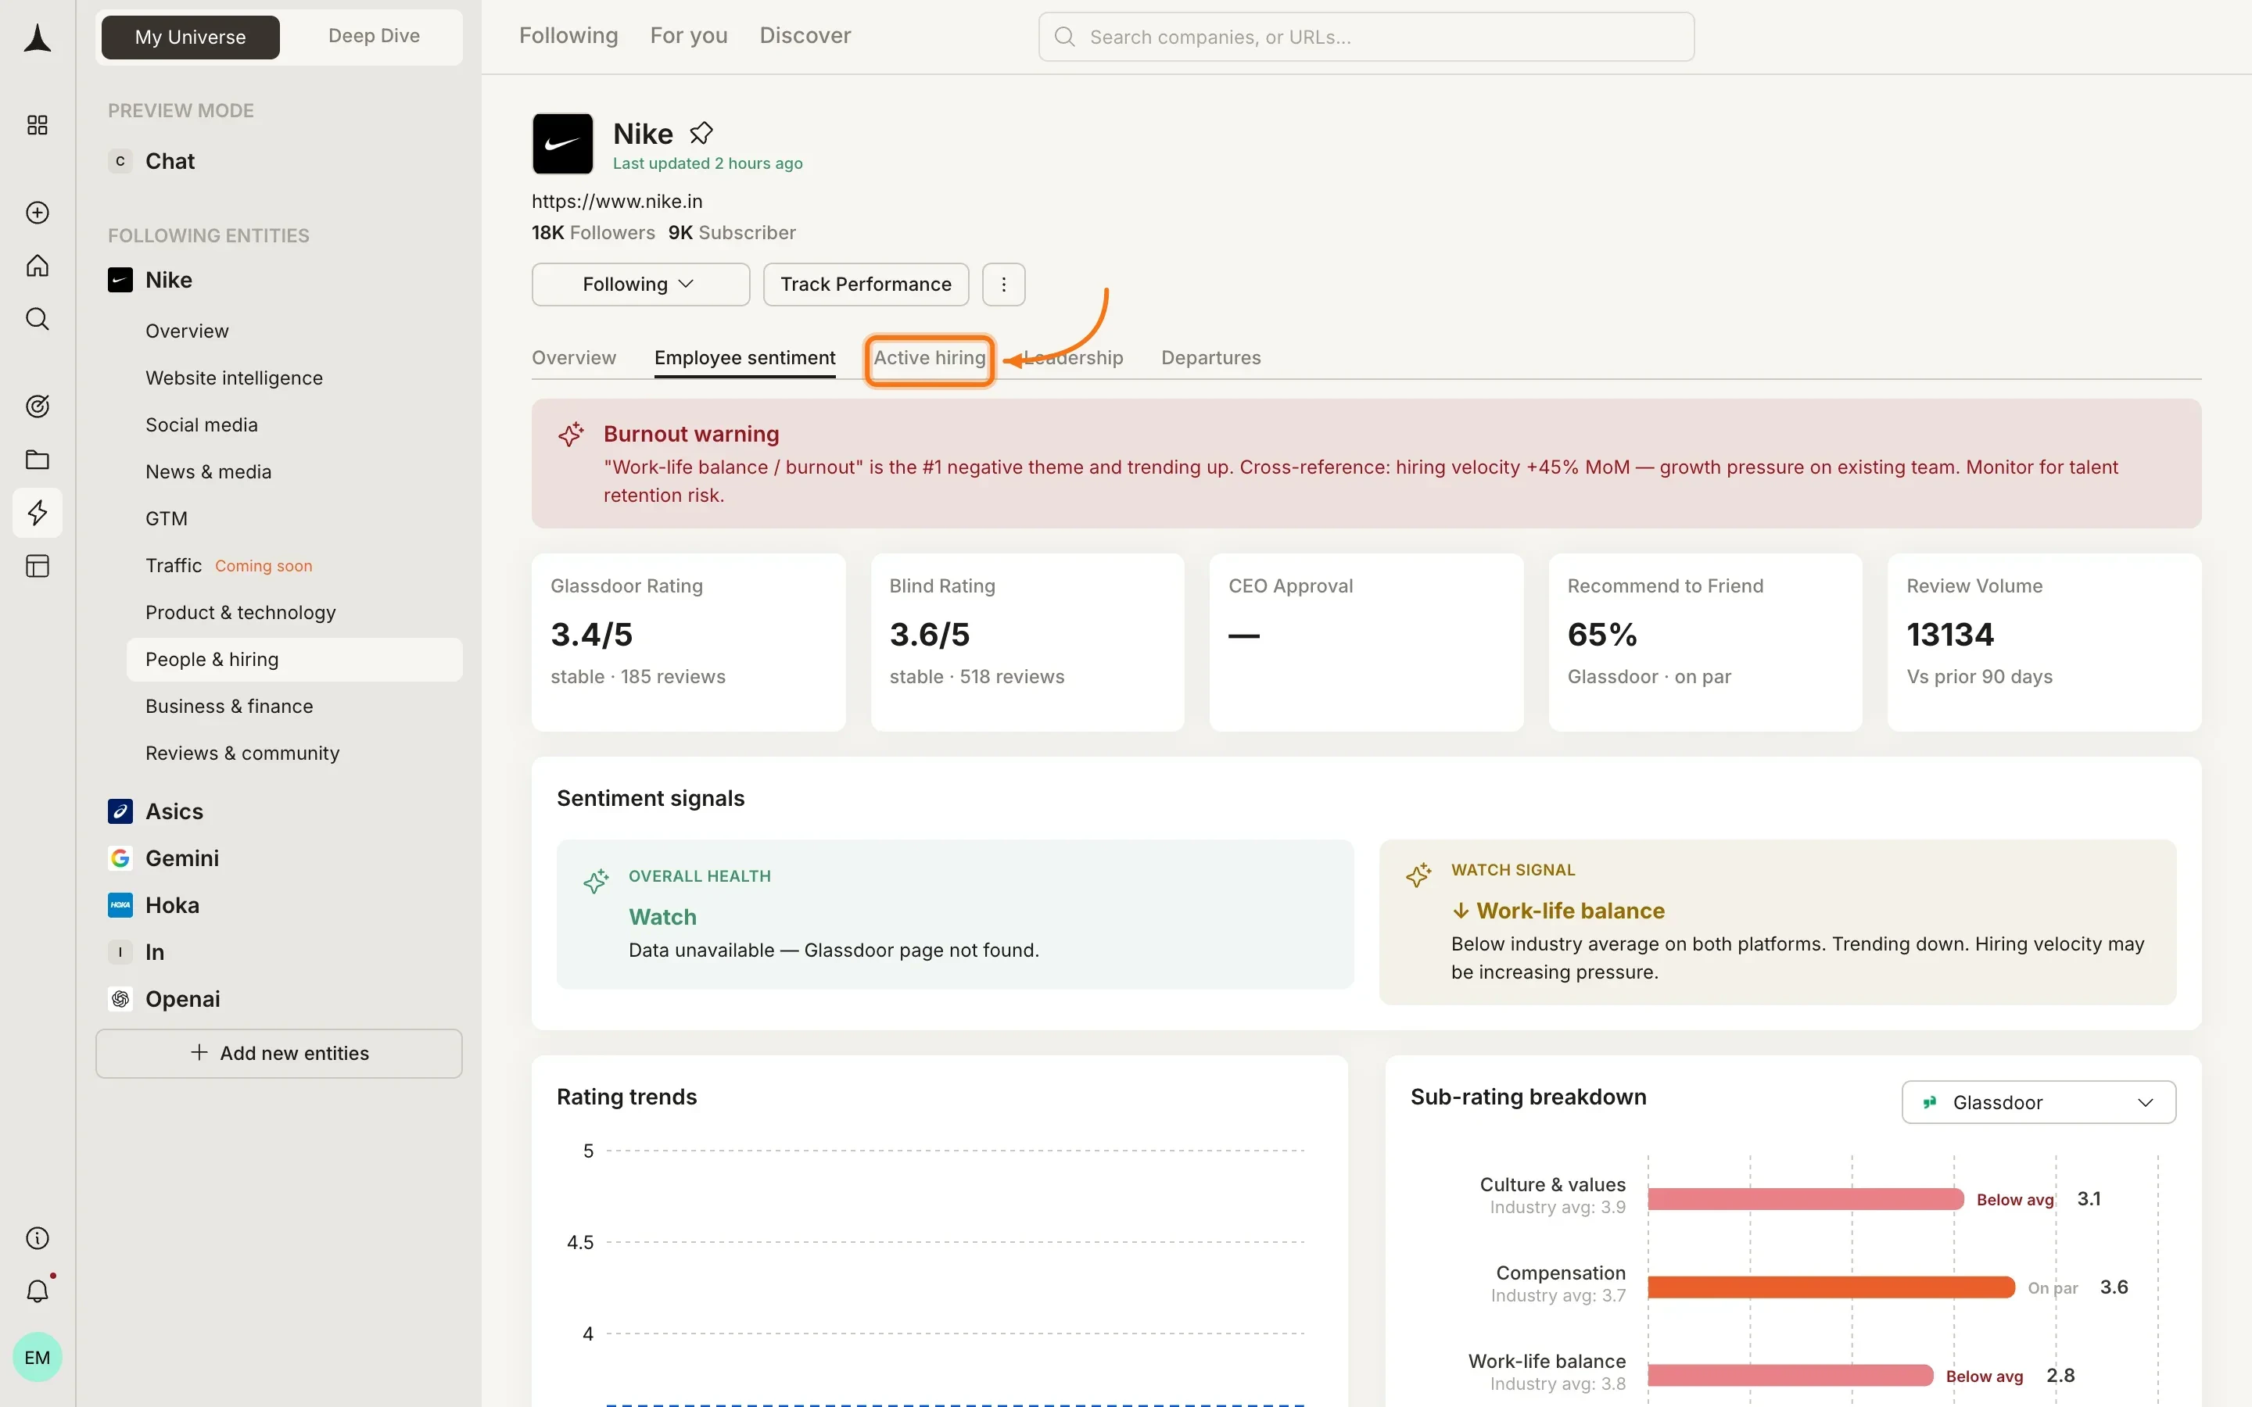The width and height of the screenshot is (2252, 1407).
Task: Open the Following dropdown button
Action: (640, 284)
